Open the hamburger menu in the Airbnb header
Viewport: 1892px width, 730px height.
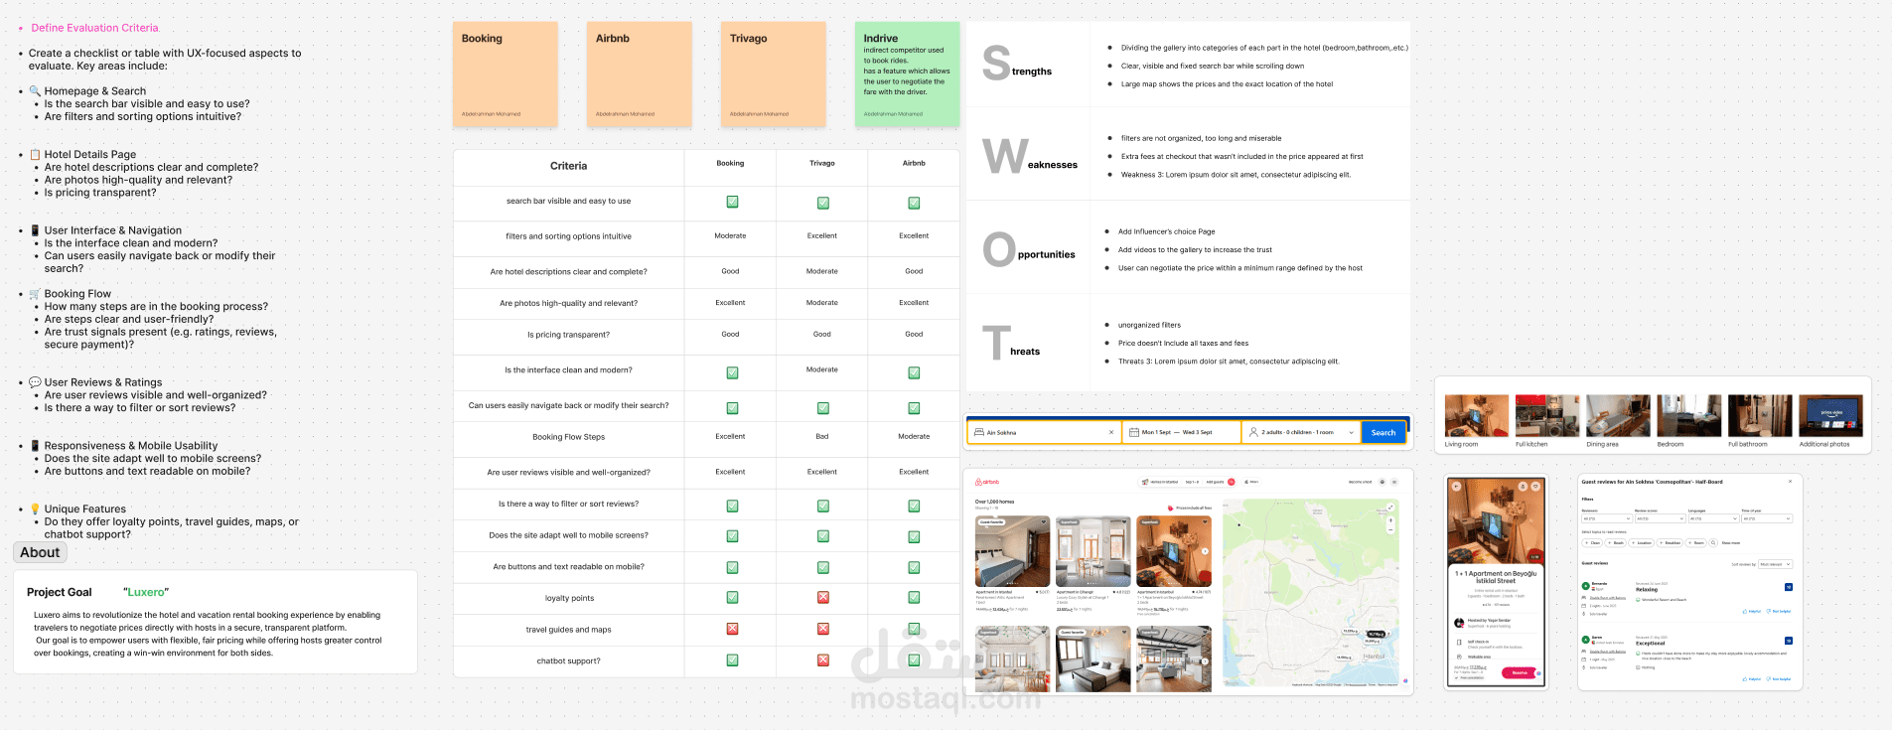pyautogui.click(x=1394, y=482)
